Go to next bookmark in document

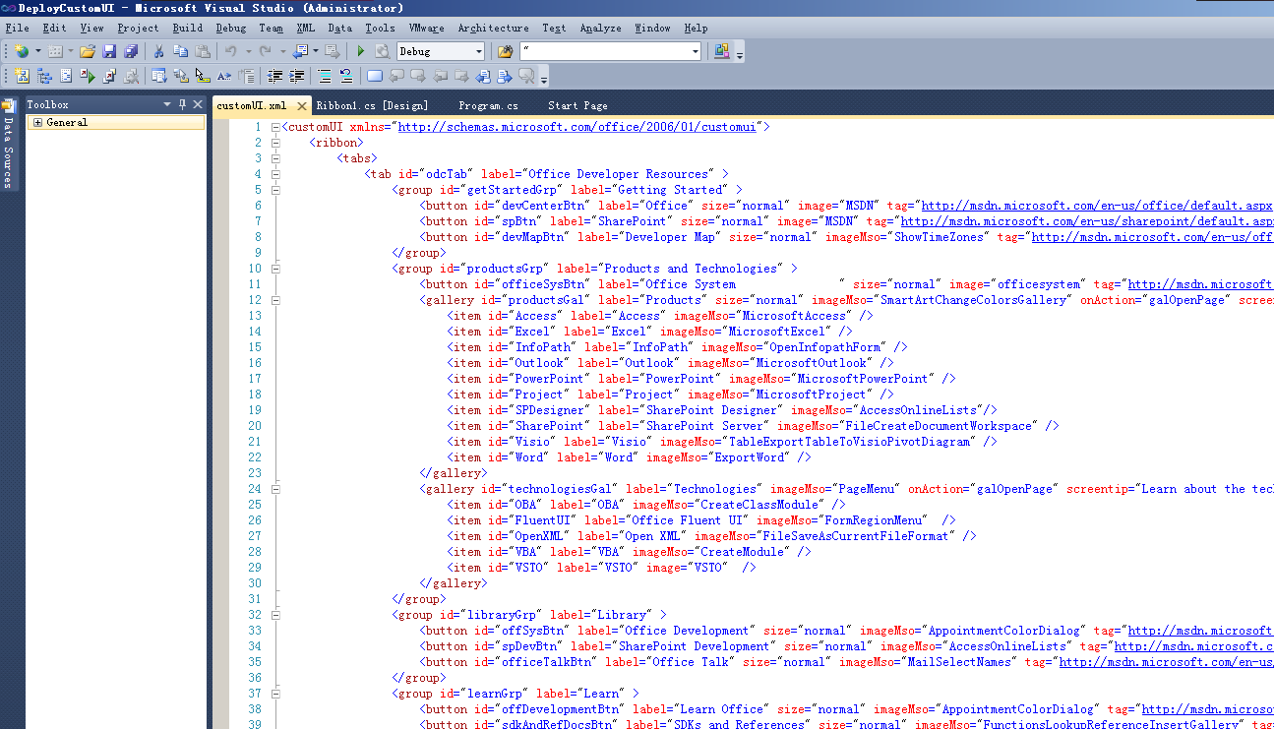[x=505, y=76]
